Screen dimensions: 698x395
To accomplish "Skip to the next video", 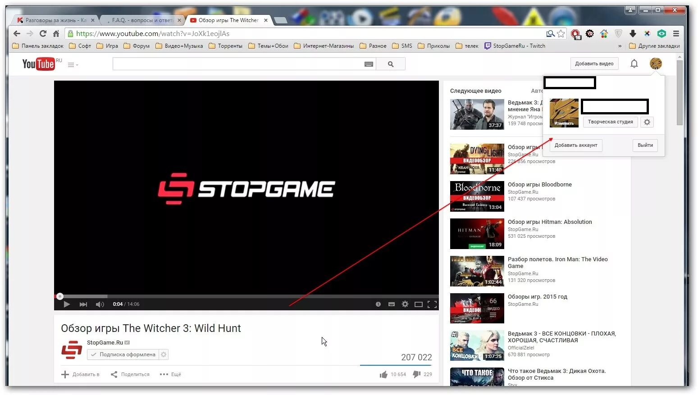I will click(83, 304).
